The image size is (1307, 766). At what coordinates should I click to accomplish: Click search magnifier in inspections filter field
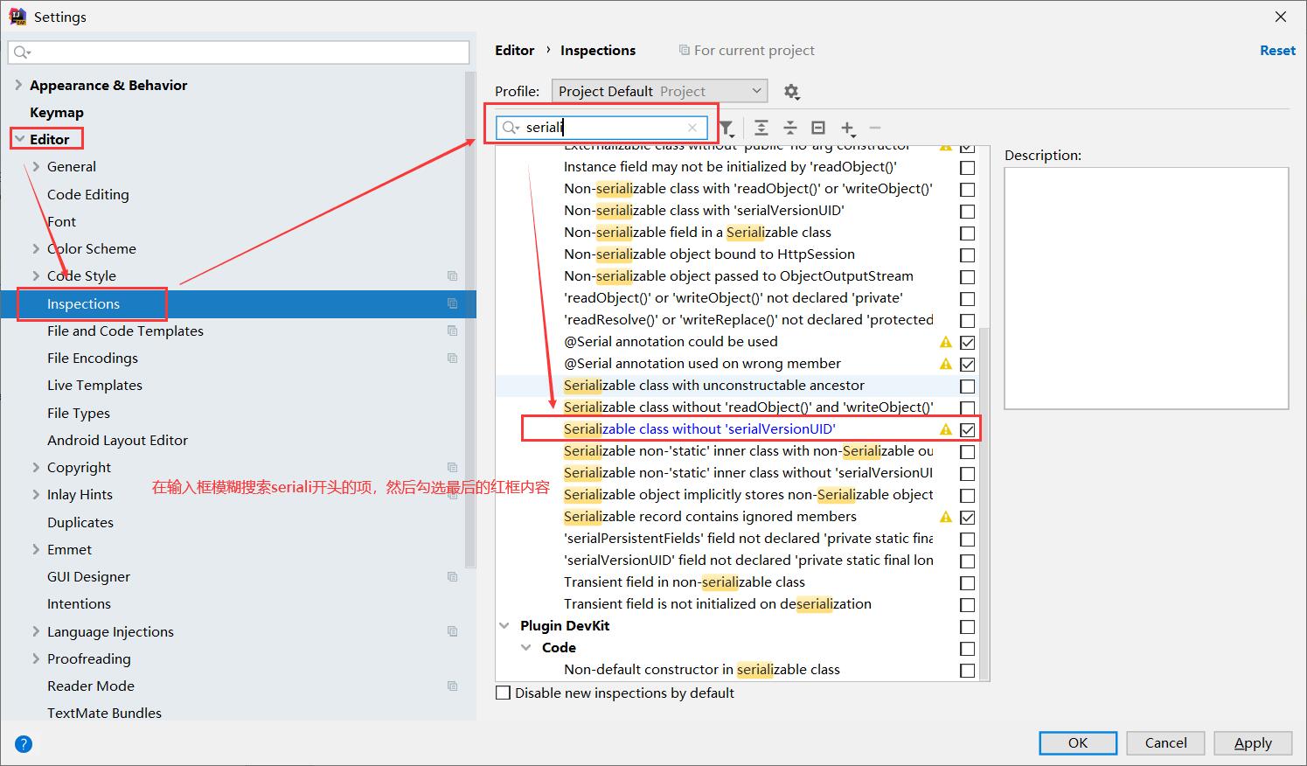pos(511,128)
